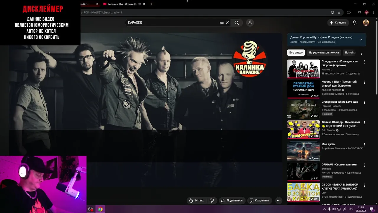378x213 pixels.
Task: Click OBS icon in the taskbar
Action: 91,209
